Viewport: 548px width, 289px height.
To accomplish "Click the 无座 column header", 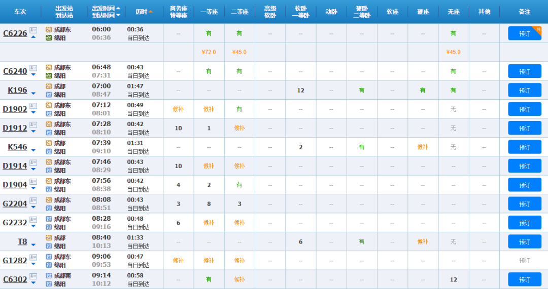I will pyautogui.click(x=454, y=12).
